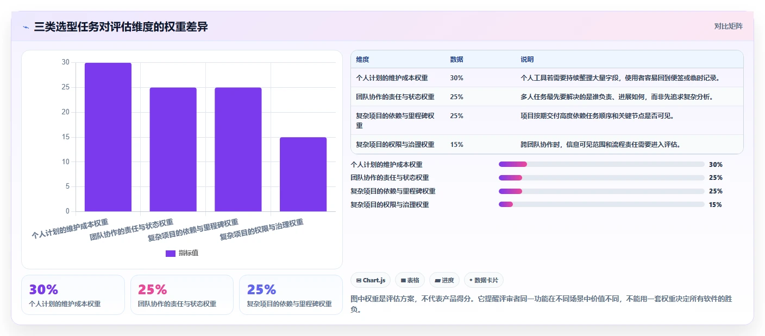Viewport: 765px width, 336px height.
Task: Click the star icon on 数据卡片 chip
Action: 471,280
